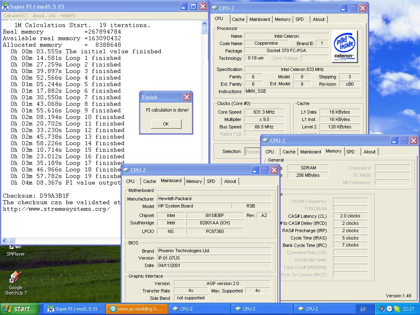
Task: Select the CPU tab in the CPU-Z Mainboard window
Action: [130, 181]
